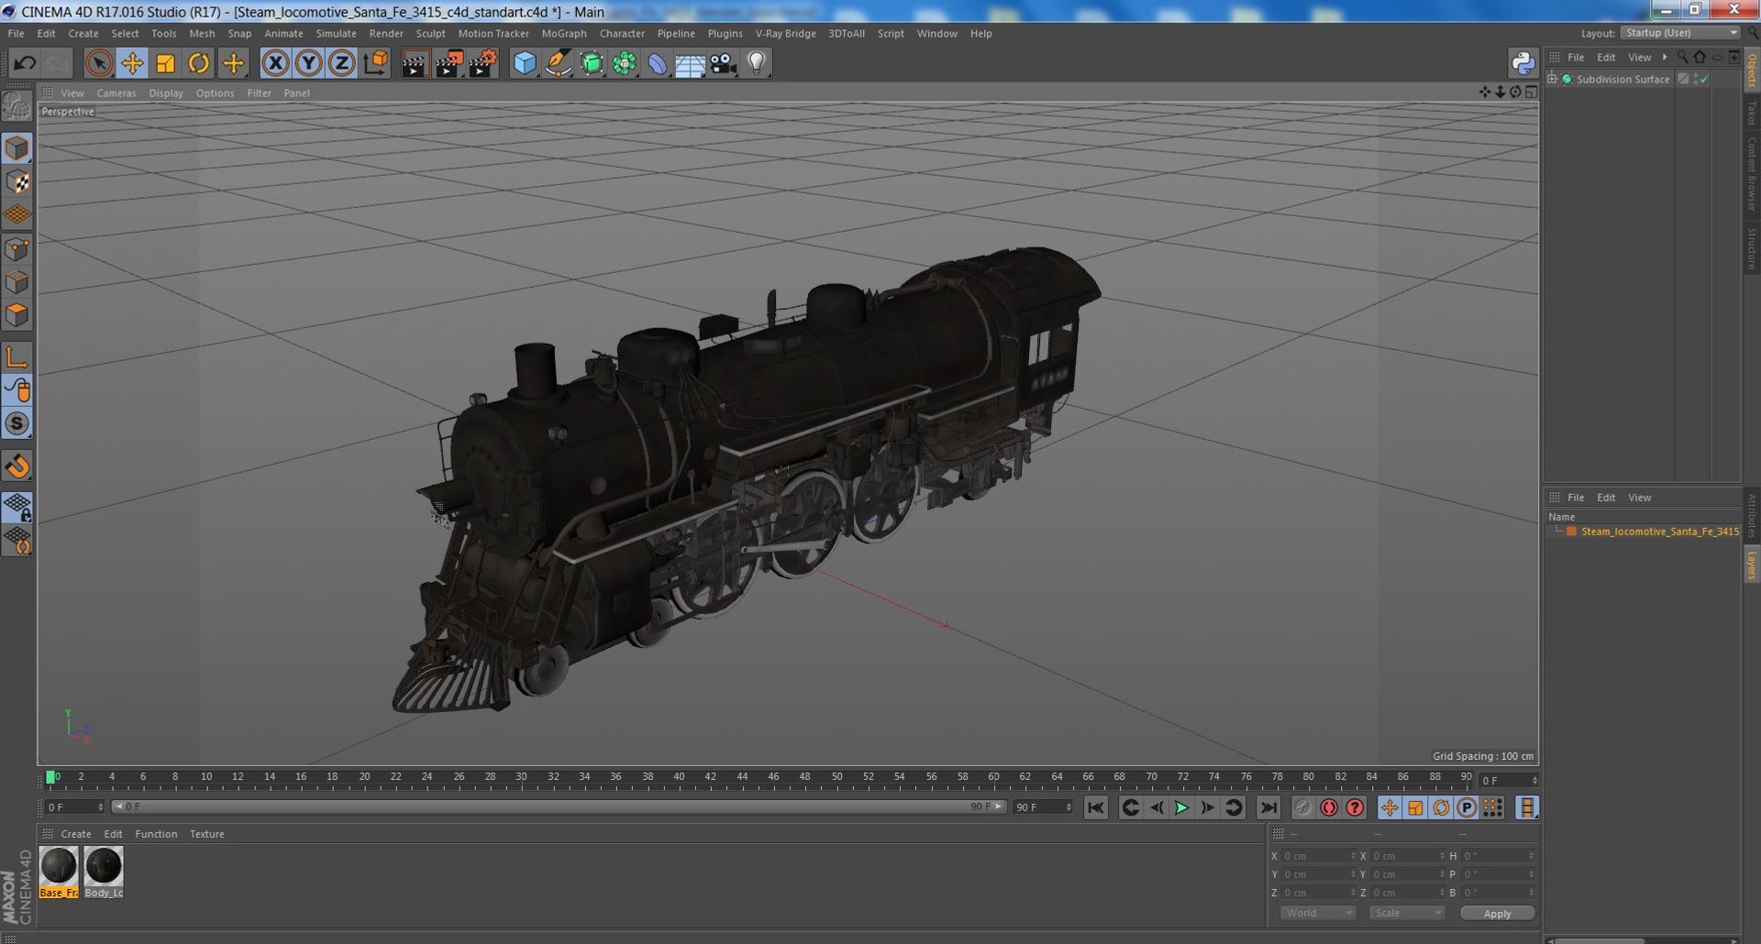
Task: Click Make Editable icon in left palette
Action: coord(17,107)
